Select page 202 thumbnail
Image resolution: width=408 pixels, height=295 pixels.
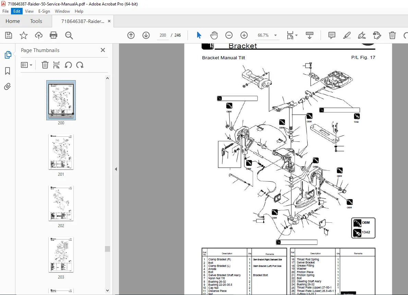[x=61, y=203]
